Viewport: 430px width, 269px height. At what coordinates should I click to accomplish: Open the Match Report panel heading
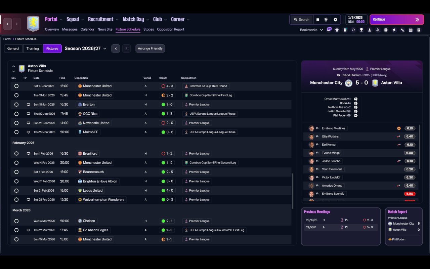397,212
